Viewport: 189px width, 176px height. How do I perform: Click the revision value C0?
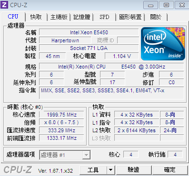coord(171,82)
